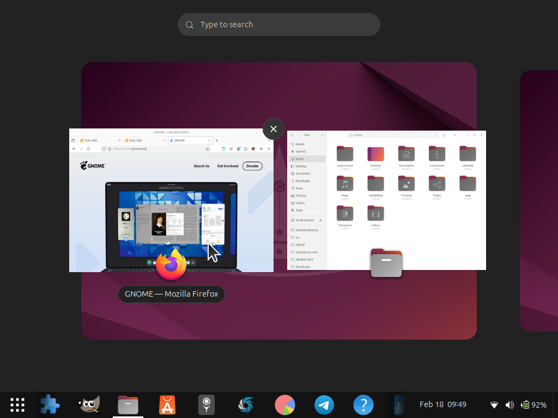Select the GNOME tab in Firefox preview
The image size is (558, 418).
coord(190,140)
